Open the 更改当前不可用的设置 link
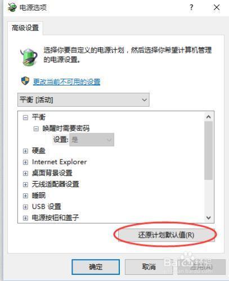The image size is (229, 281). [x=66, y=82]
